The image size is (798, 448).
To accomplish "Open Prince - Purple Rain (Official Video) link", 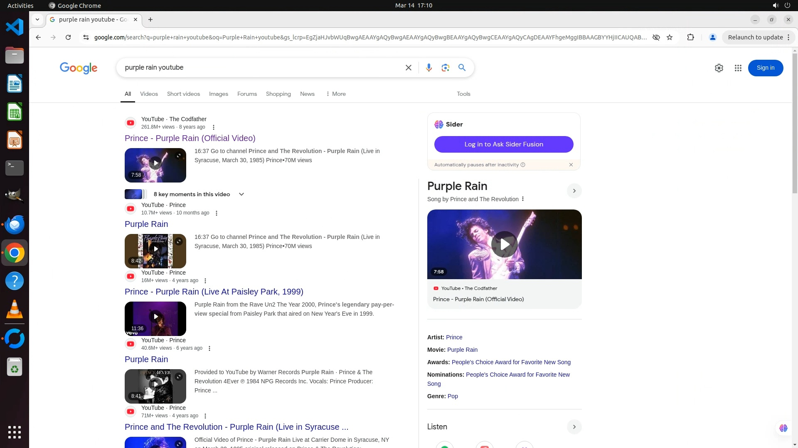I will [190, 138].
